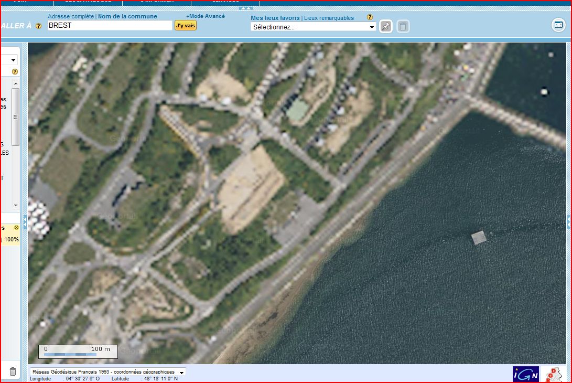Open the +Mode Avancé link
Screen dimensions: 572x383
tap(206, 16)
